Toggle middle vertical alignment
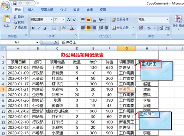184x136 pixels. pyautogui.click(x=89, y=20)
